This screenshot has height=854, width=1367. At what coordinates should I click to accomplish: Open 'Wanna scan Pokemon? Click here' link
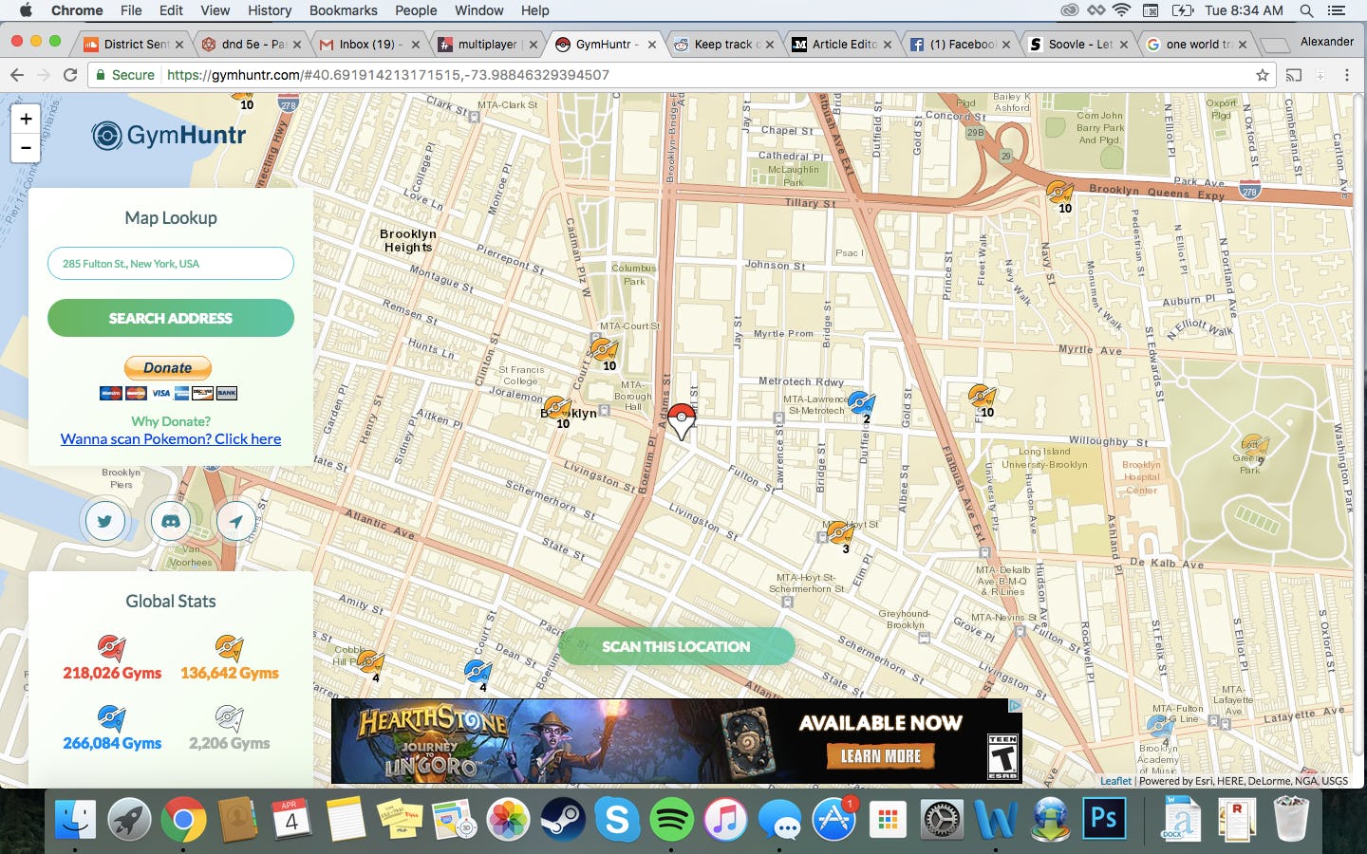171,439
